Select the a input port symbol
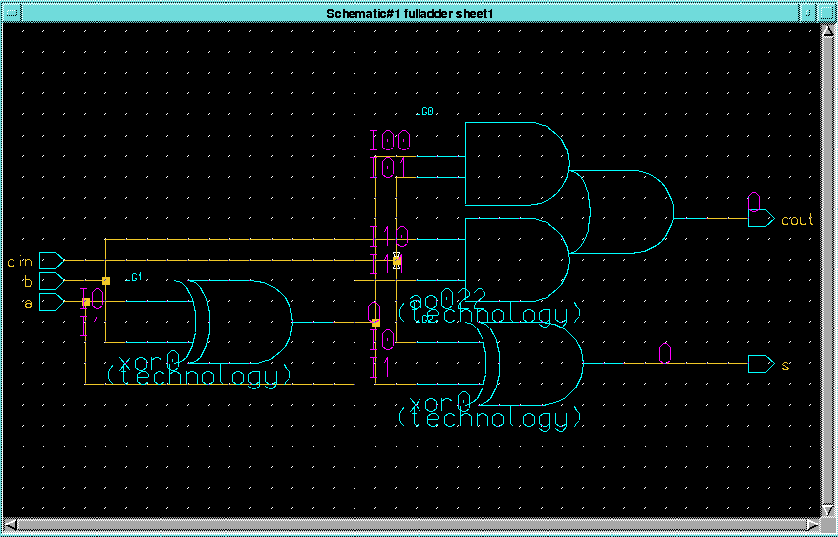Screen dimensions: 838x537 (x=51, y=302)
